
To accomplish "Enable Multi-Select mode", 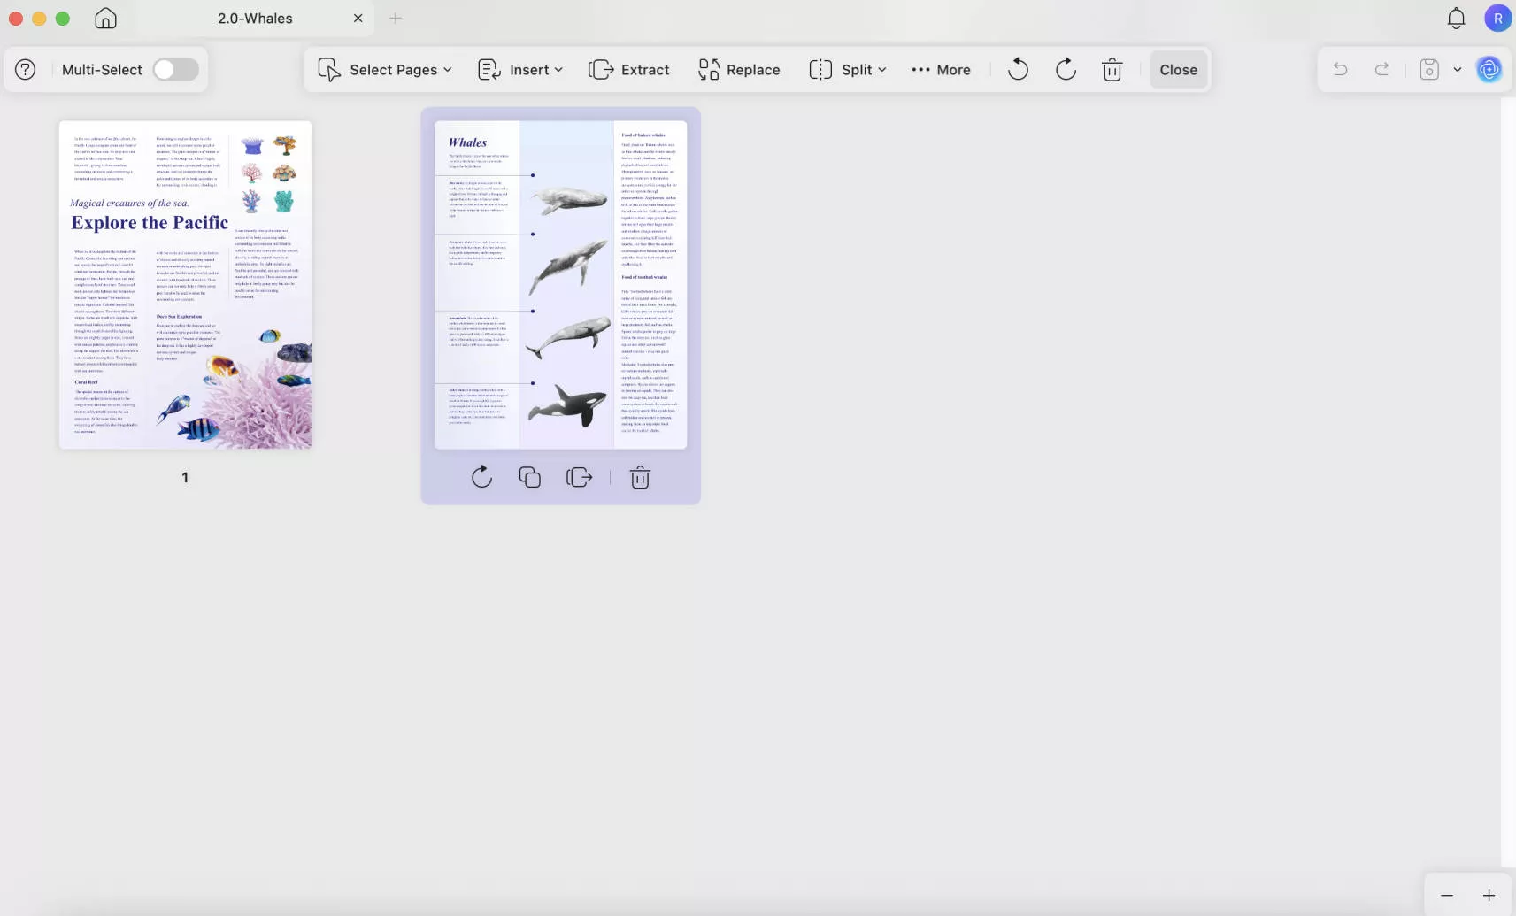I will click(175, 69).
